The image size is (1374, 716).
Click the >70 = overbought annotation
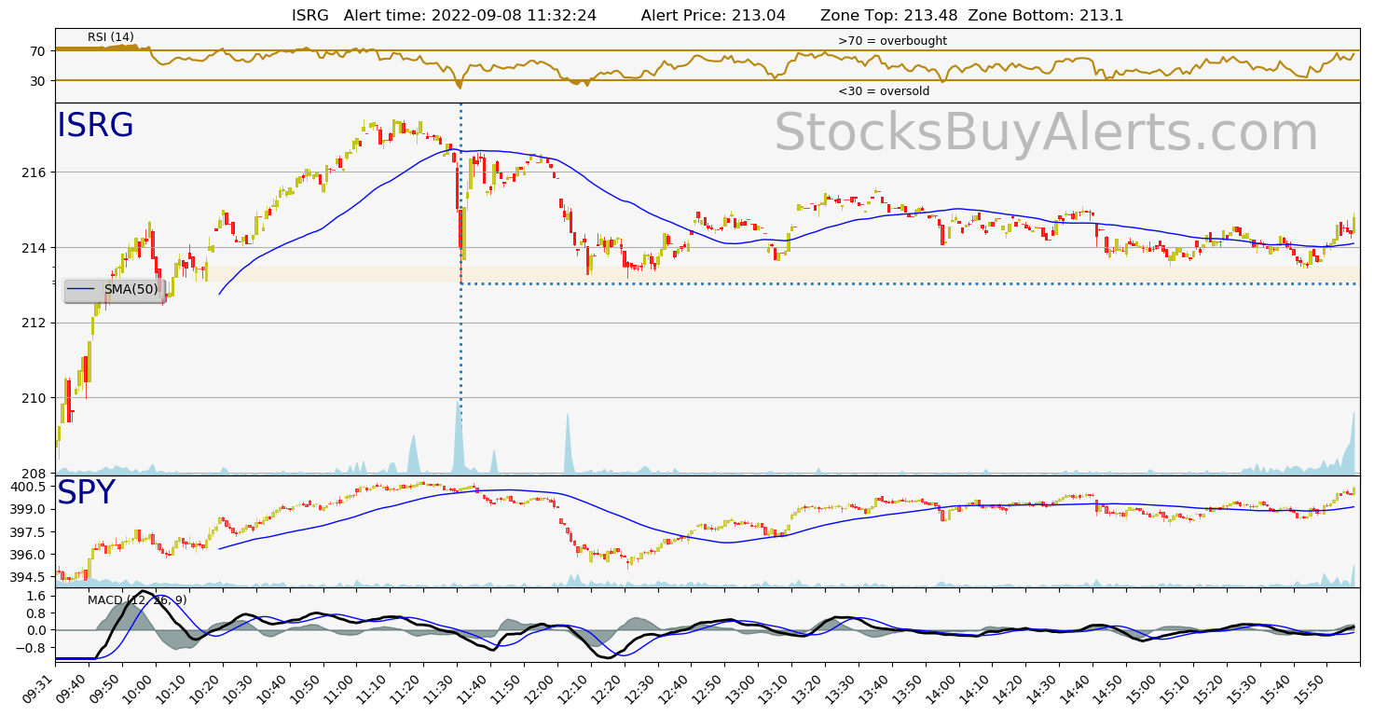(x=892, y=41)
